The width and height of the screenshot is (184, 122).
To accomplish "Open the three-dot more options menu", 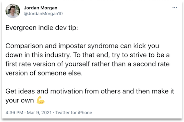I will coord(175,8).
